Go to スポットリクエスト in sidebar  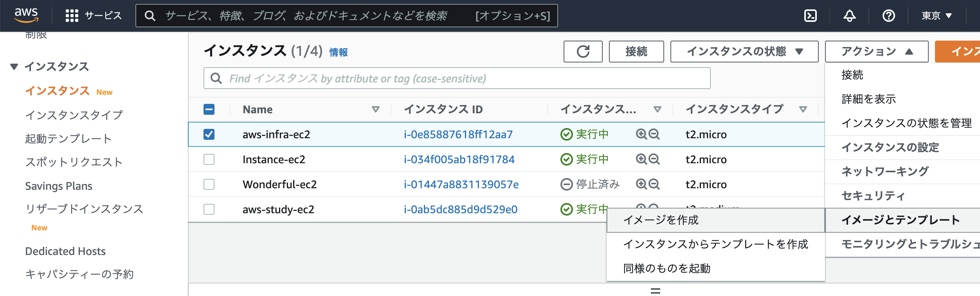(x=74, y=162)
